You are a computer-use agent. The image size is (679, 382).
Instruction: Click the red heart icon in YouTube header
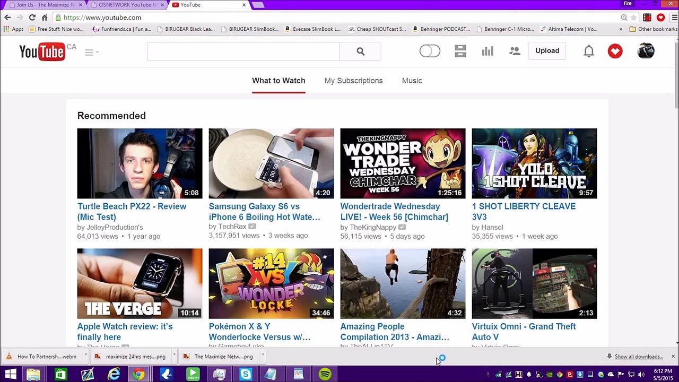pyautogui.click(x=615, y=51)
